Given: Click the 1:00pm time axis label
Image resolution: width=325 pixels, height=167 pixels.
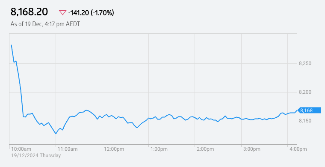Looking at the screenshot, I should click(x=159, y=149).
